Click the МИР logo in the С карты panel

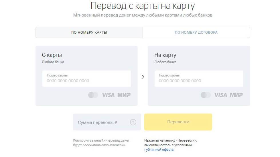pos(124,95)
